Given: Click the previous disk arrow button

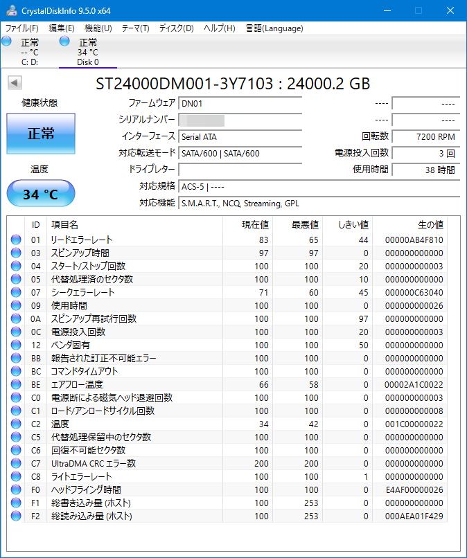Looking at the screenshot, I should click(x=14, y=83).
